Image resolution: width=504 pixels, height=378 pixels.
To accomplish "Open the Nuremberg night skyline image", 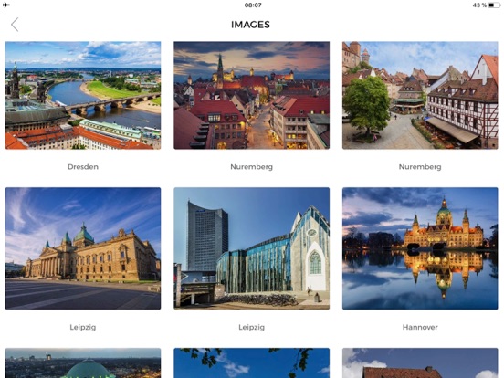I will coord(252,95).
